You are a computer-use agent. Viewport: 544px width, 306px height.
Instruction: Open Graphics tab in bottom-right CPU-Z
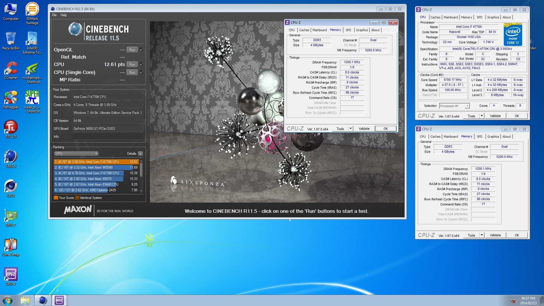(493, 137)
